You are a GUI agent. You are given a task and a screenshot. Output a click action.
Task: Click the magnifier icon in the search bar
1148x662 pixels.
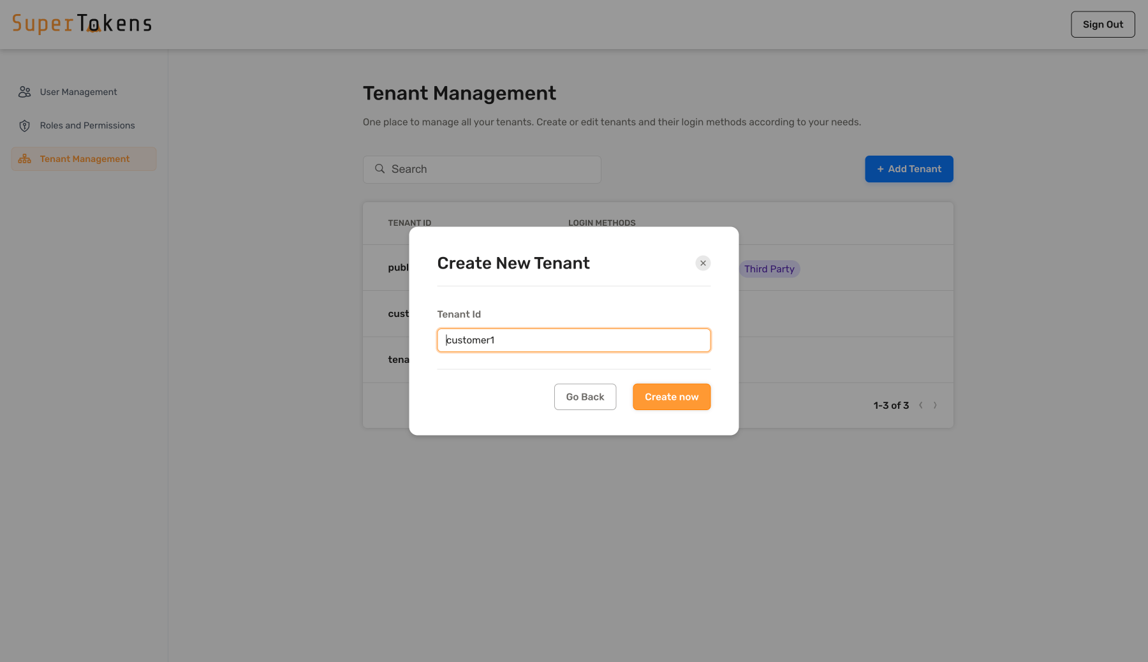tap(379, 168)
